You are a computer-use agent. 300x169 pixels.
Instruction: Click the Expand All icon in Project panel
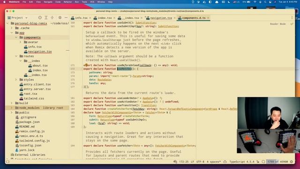46,18
